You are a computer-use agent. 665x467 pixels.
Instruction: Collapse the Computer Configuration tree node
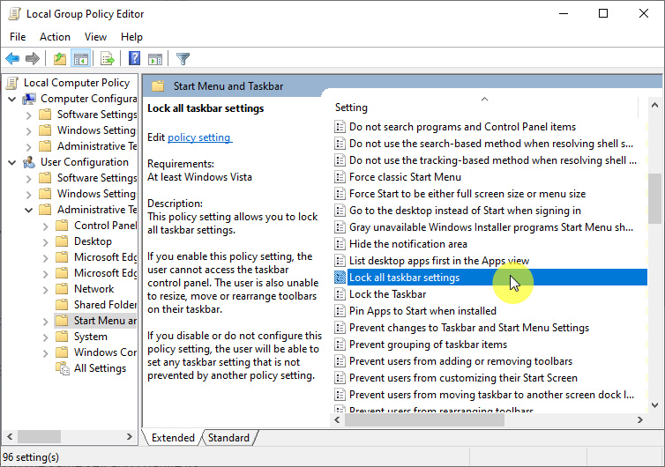(x=12, y=99)
